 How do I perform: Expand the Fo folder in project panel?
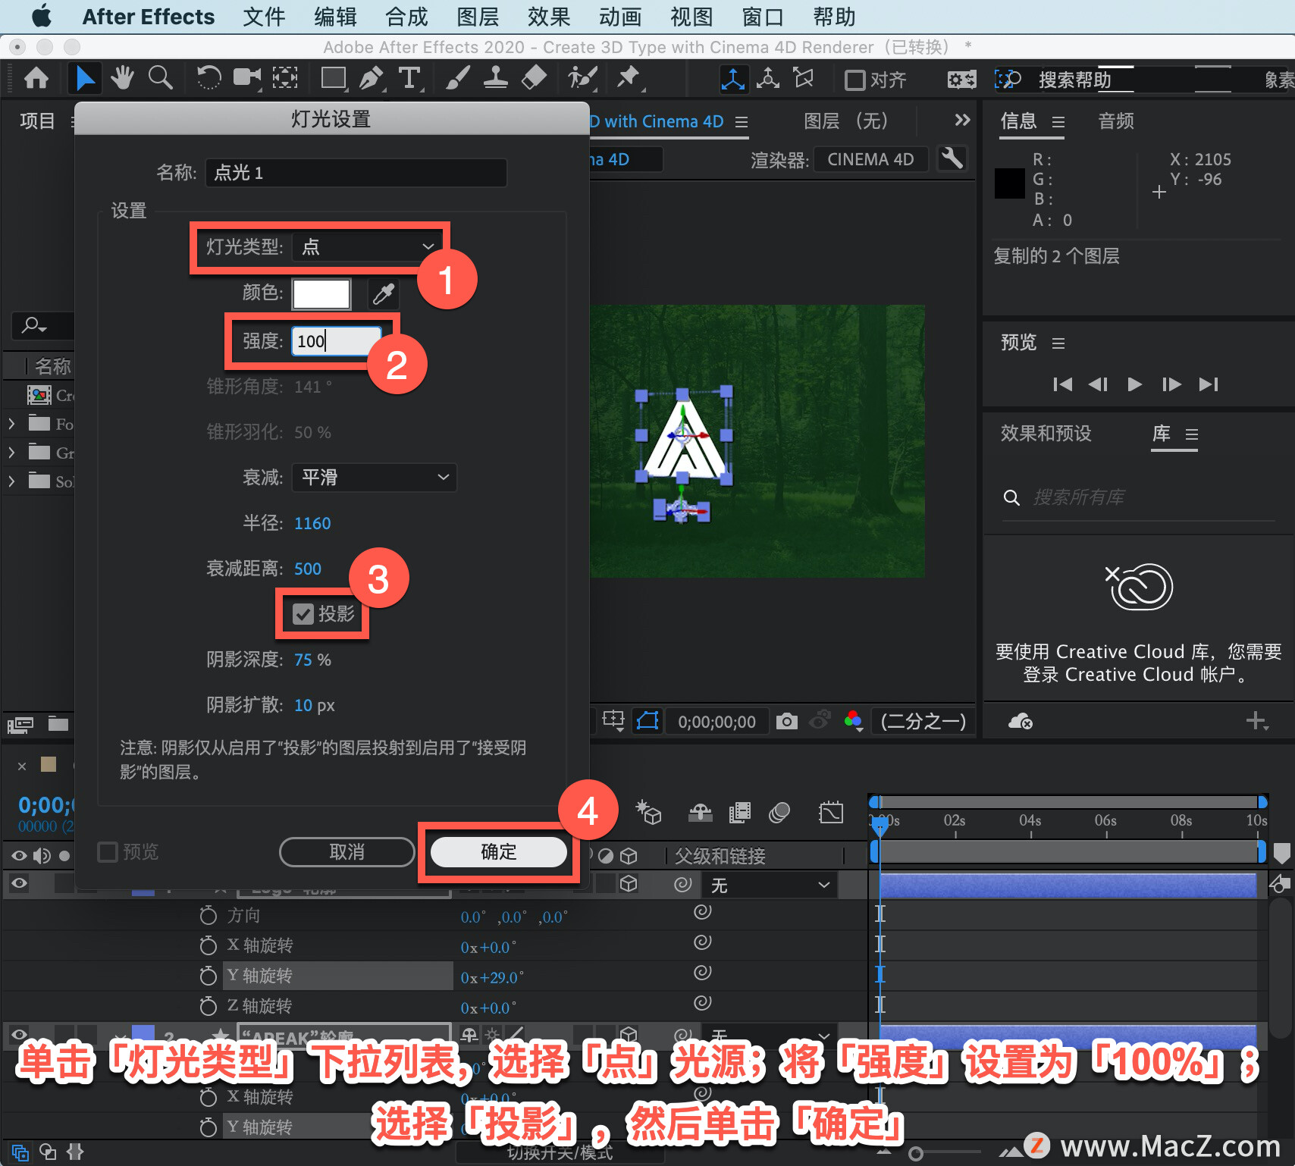(11, 424)
